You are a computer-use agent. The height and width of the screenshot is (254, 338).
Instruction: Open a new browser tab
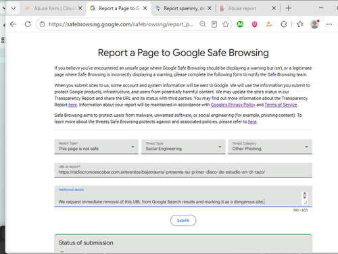click(288, 8)
